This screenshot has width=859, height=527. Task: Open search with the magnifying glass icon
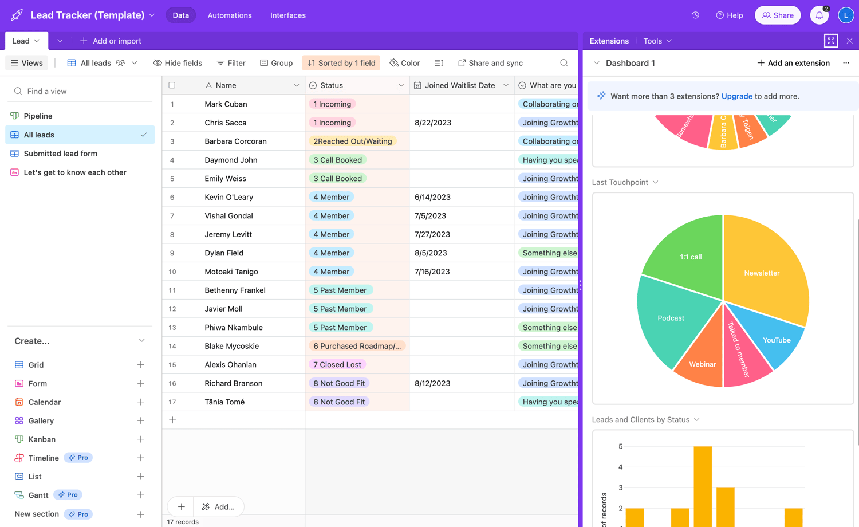tap(564, 62)
